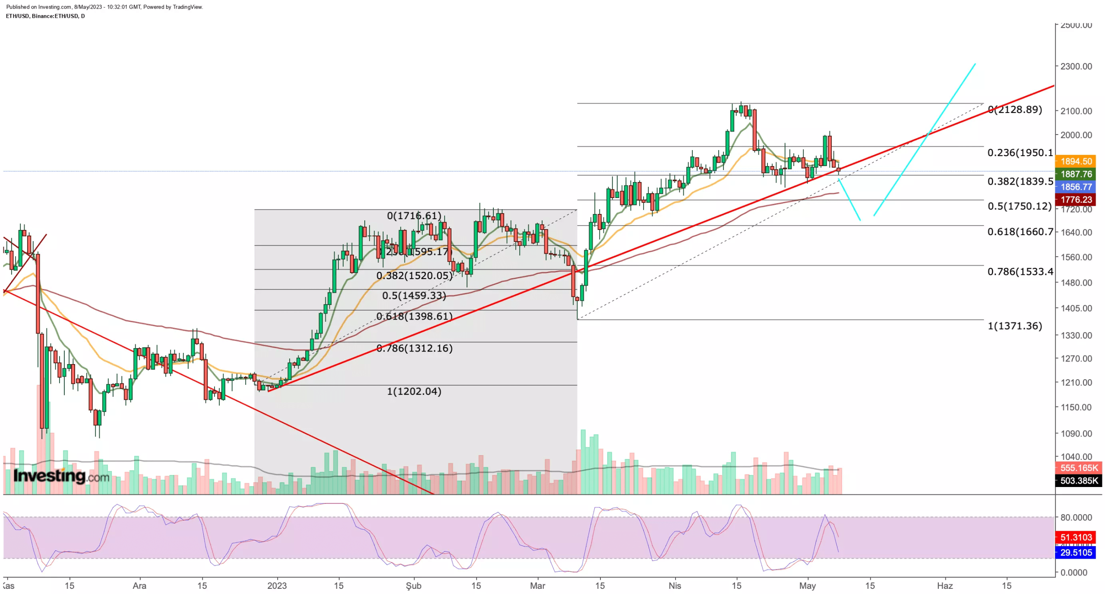
Task: Click the 2000.00 price axis label
Action: pos(1076,135)
